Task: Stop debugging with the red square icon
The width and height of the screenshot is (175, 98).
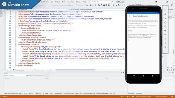Action: click(x=116, y=5)
